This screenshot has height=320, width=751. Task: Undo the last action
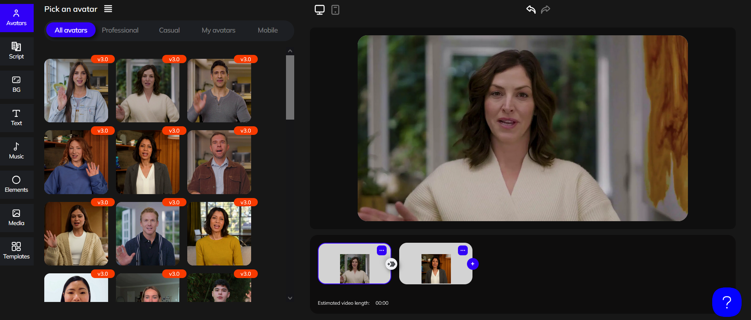[x=531, y=9]
